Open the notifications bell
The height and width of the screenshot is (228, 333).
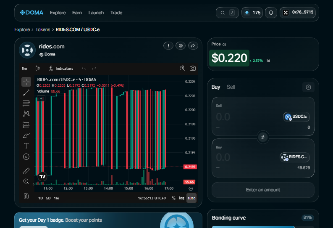[271, 13]
